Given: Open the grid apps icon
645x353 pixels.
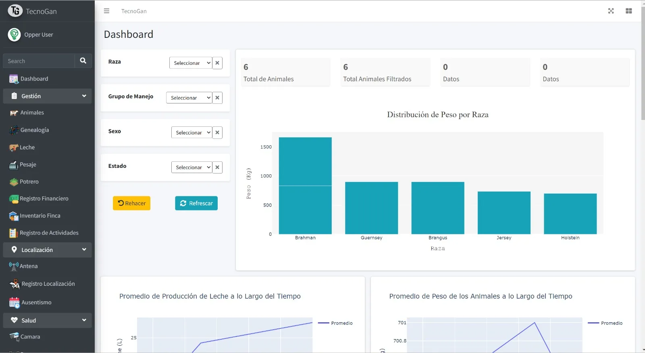Looking at the screenshot, I should pyautogui.click(x=629, y=11).
